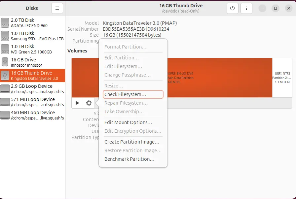Click the disabled Change Passphrase entry
Image resolution: width=296 pixels, height=199 pixels.
pyautogui.click(x=133, y=75)
